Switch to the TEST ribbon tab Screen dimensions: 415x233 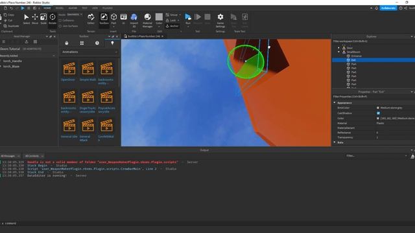coord(84,8)
